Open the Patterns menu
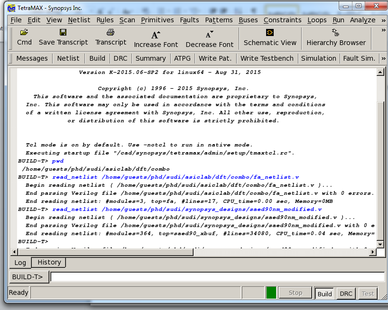Image resolution: width=388 pixels, height=310 pixels. pos(219,20)
